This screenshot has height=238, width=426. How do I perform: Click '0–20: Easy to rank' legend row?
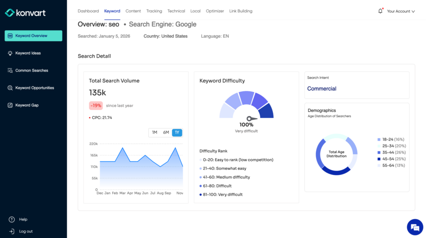[236, 160]
